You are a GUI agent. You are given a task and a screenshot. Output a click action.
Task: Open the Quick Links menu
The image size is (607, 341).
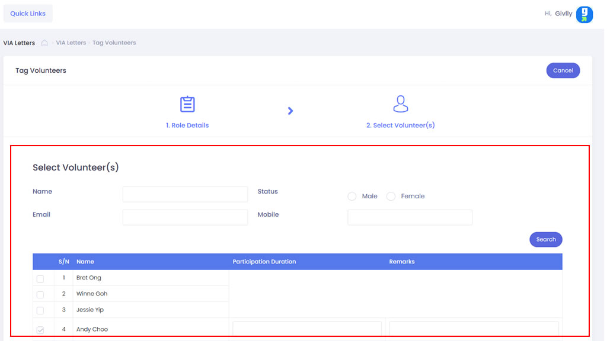click(x=28, y=14)
